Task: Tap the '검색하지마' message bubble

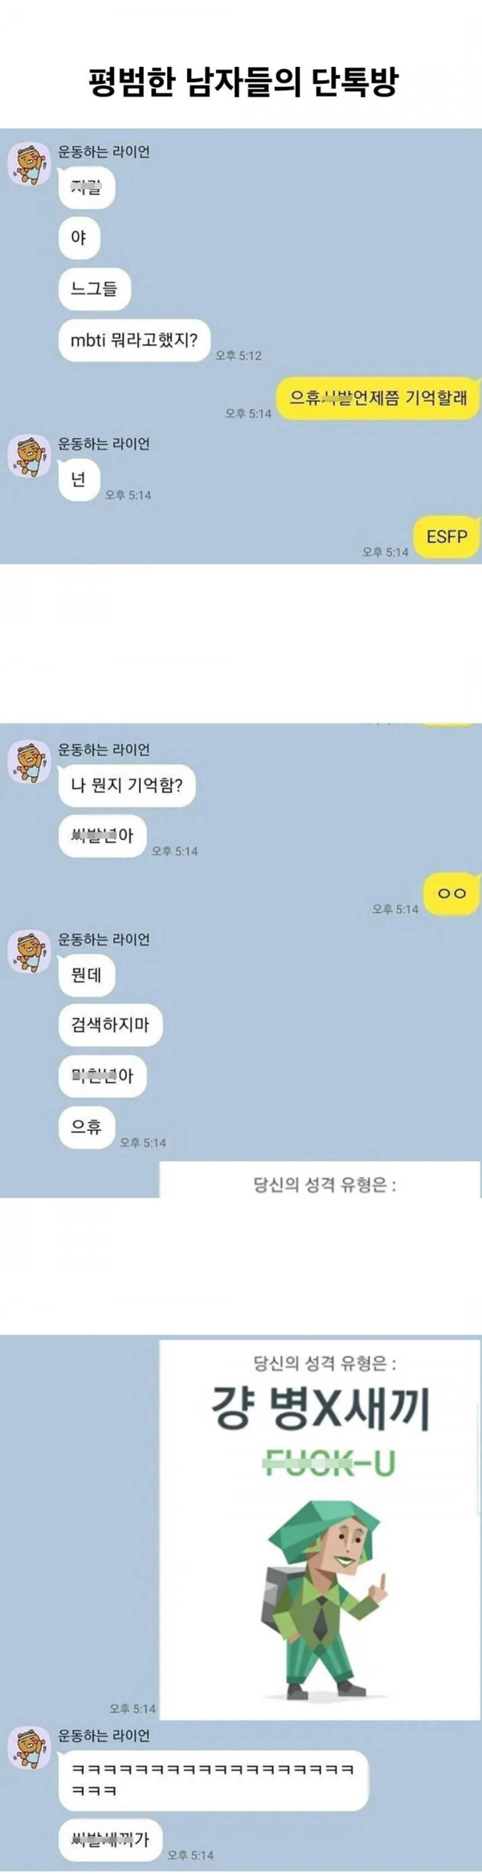Action: (111, 1025)
